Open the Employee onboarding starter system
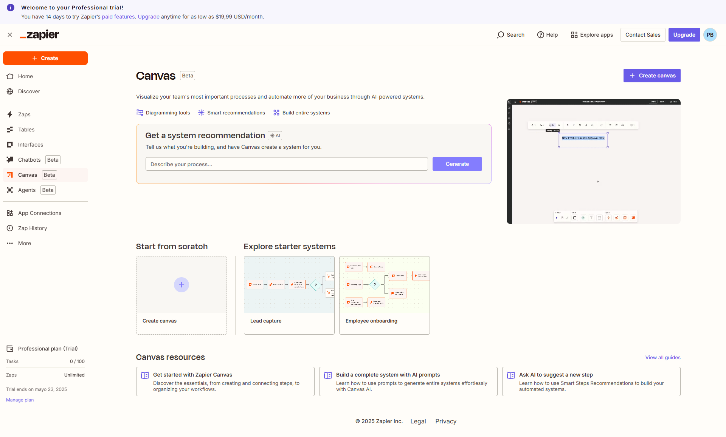This screenshot has width=726, height=437. click(x=385, y=295)
